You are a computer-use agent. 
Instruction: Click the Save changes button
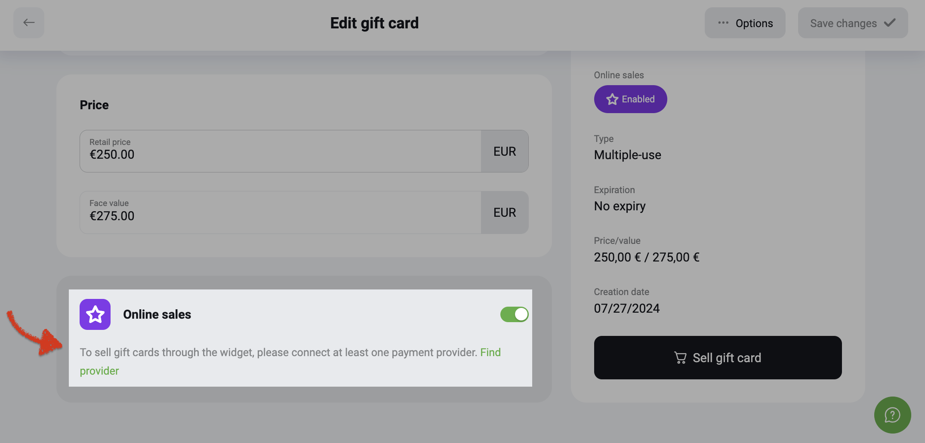coord(853,23)
